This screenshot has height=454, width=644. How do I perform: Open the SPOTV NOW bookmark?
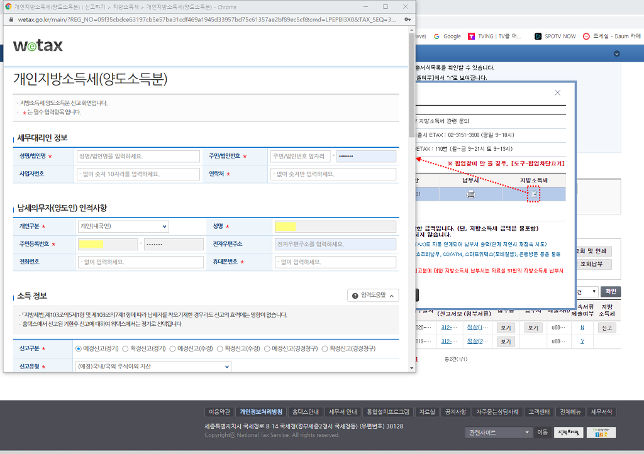point(555,36)
